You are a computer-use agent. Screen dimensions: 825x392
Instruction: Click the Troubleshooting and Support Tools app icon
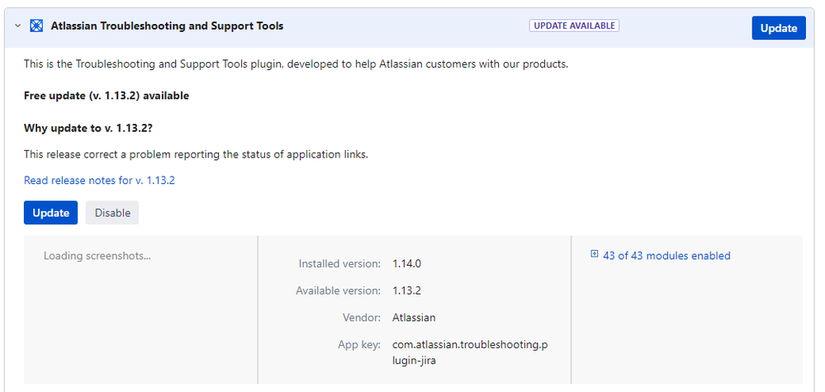tap(36, 26)
